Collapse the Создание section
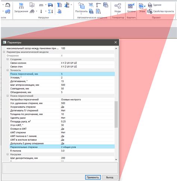The height and width of the screenshot is (181, 177). tap(7, 59)
